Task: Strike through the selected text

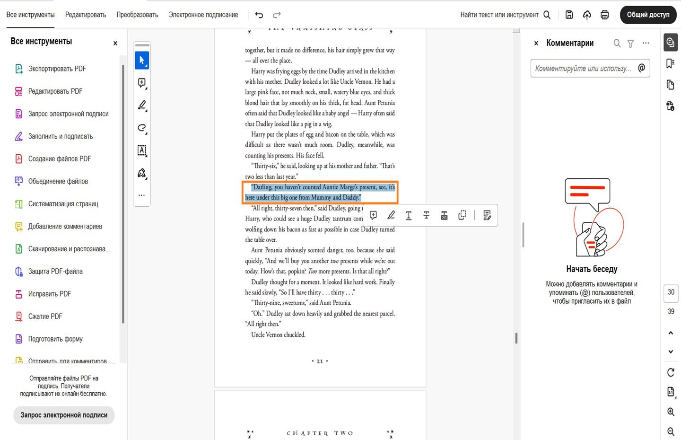Action: (x=427, y=216)
